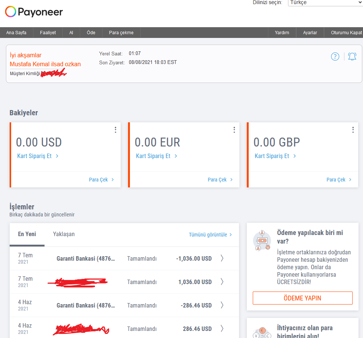Switch to the En Yeni tab

pos(27,234)
